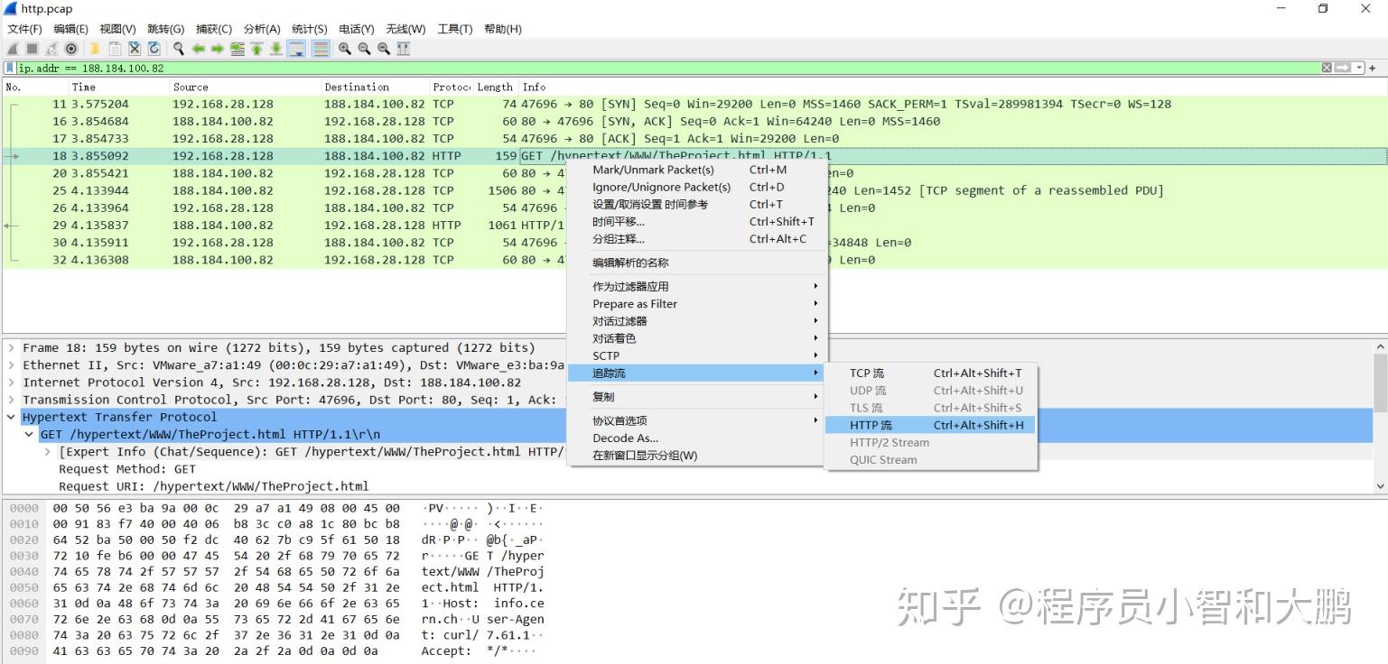
Task: Collapse the Hypertext Transfer Protocol section
Action: 11,417
